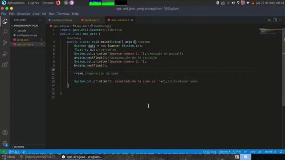The width and height of the screenshot is (285, 160).
Task: Show errors and warnings problems panel
Action: 14,152
